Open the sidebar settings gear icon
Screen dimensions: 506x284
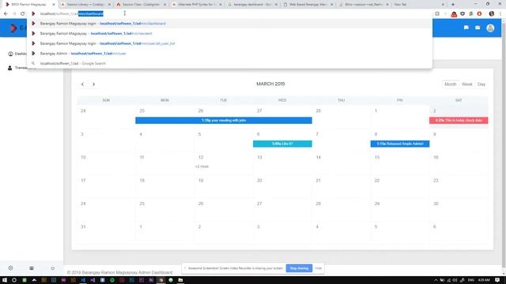tap(10, 268)
